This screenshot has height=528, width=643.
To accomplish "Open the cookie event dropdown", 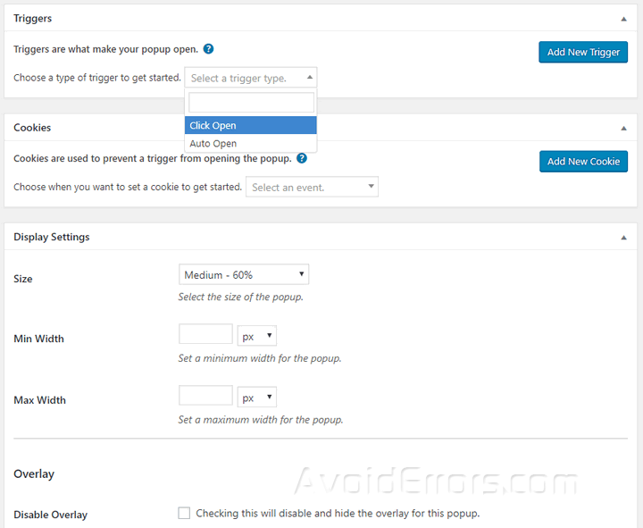I will pos(312,187).
